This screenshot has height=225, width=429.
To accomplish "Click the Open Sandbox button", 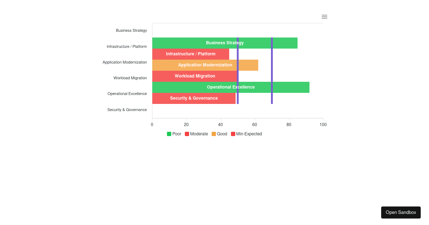I will coord(401,212).
